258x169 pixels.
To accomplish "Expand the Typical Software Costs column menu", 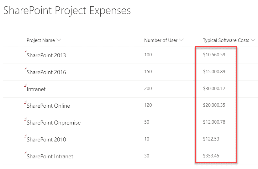I will pyautogui.click(x=253, y=40).
